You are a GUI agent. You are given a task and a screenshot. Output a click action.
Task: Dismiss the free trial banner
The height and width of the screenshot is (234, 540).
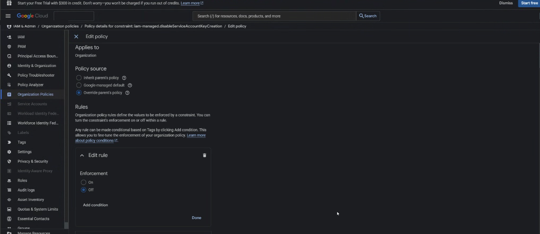pyautogui.click(x=506, y=3)
